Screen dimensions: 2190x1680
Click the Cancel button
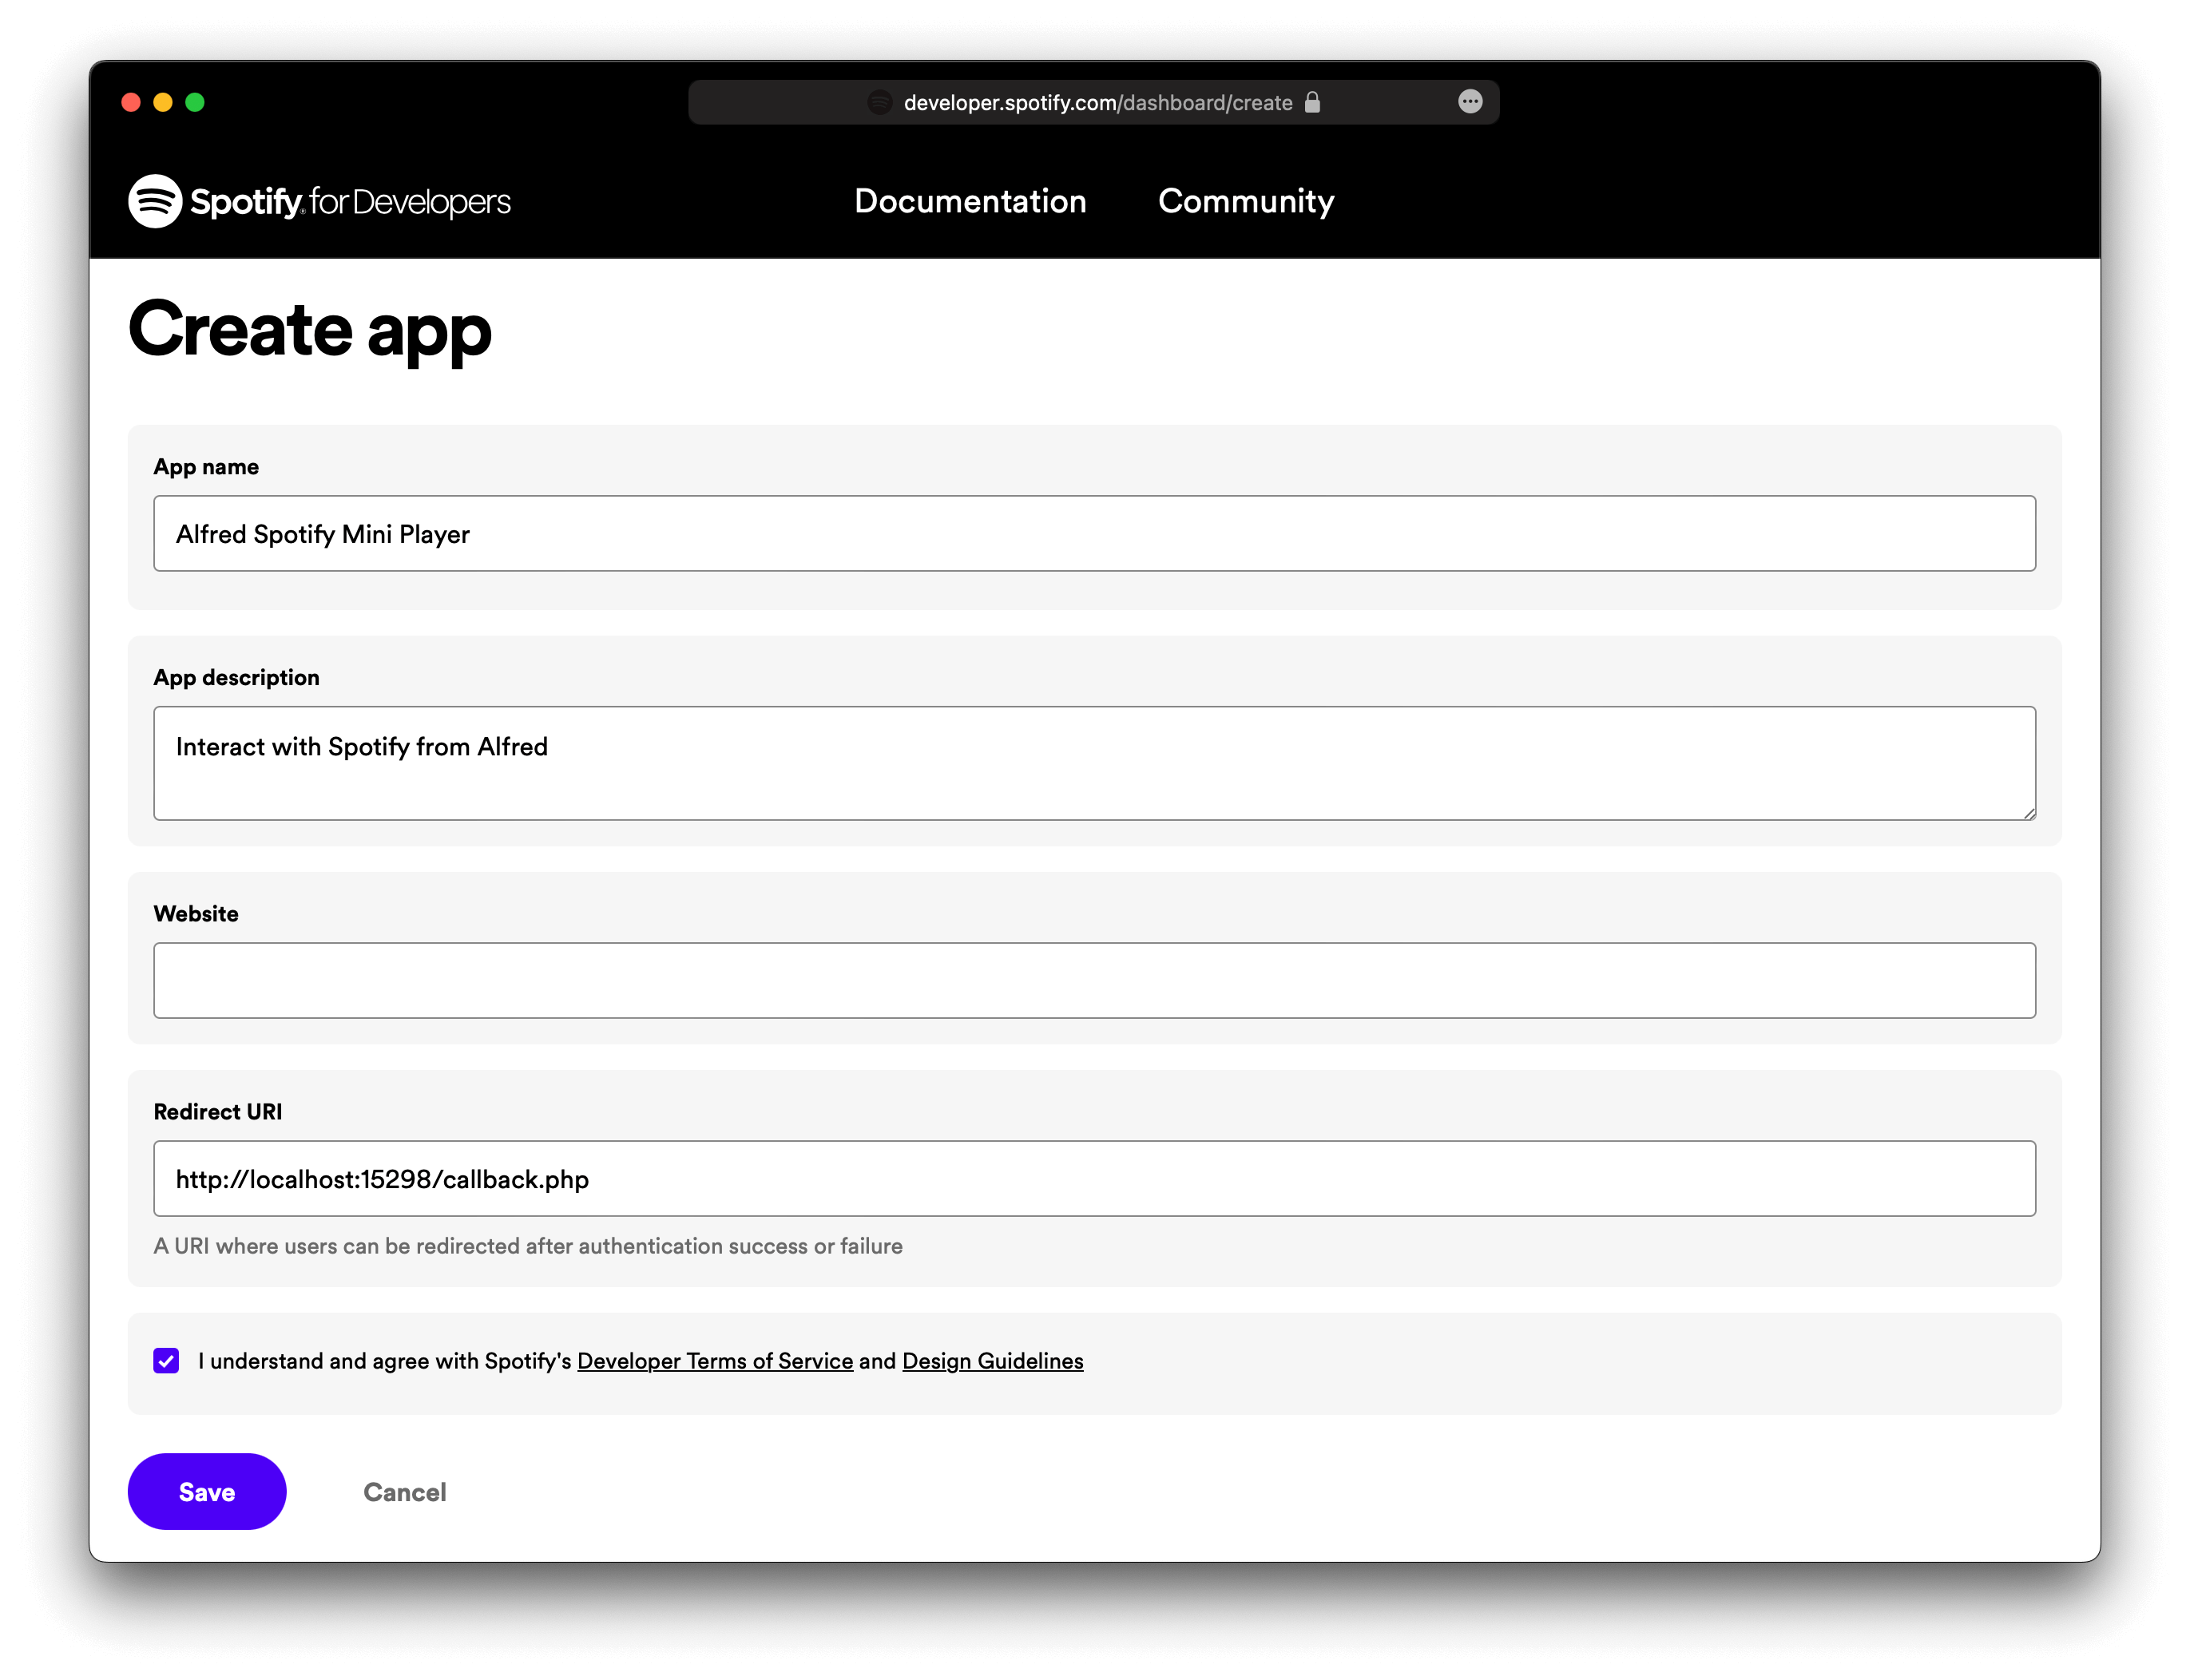pyautogui.click(x=404, y=1492)
